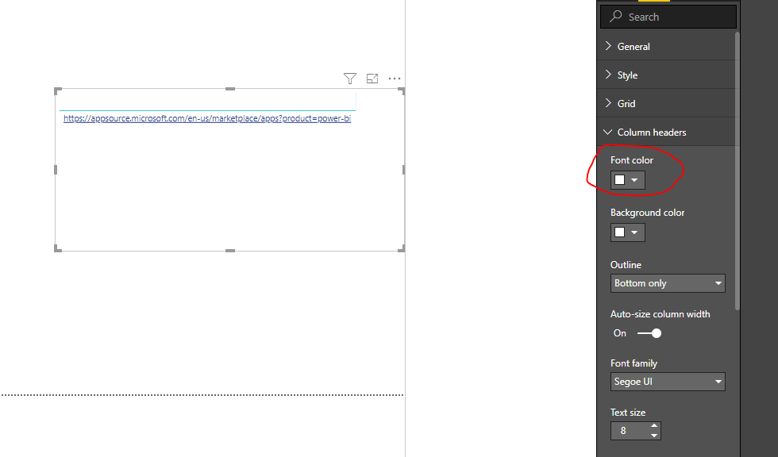Click the Text size value field
The image size is (778, 457).
tap(629, 431)
